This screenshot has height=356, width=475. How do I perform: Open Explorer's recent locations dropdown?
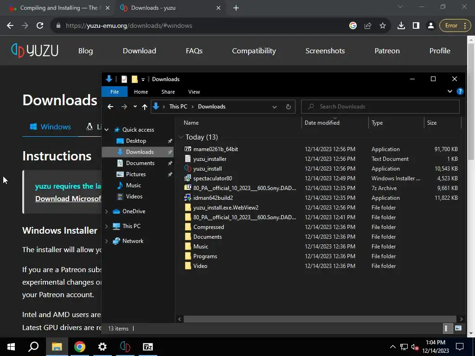(135, 107)
